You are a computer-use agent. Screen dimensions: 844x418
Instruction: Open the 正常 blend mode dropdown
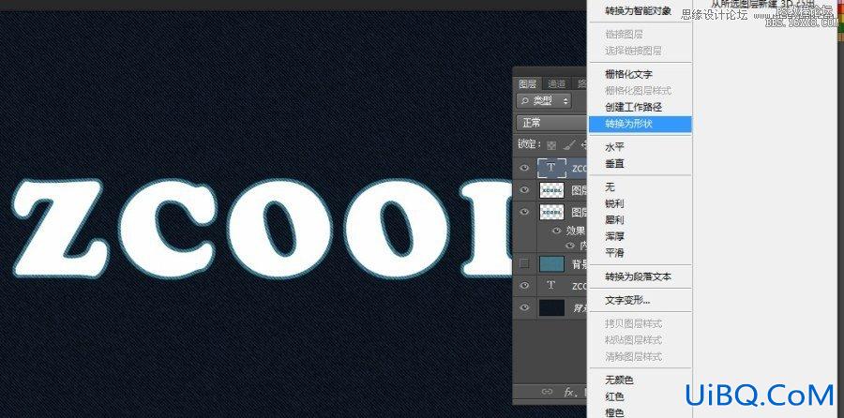coord(551,123)
